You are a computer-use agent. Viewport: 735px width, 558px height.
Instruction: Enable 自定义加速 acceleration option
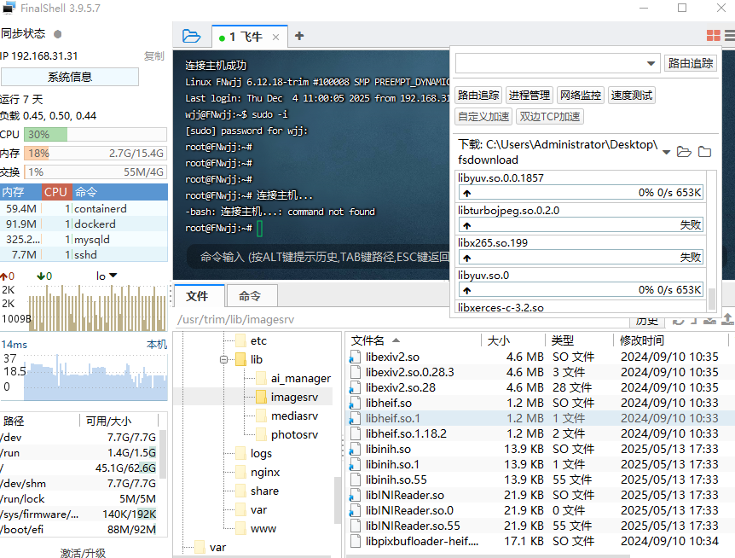point(483,115)
